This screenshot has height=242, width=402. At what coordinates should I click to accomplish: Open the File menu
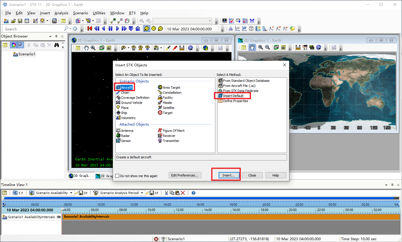pos(8,13)
